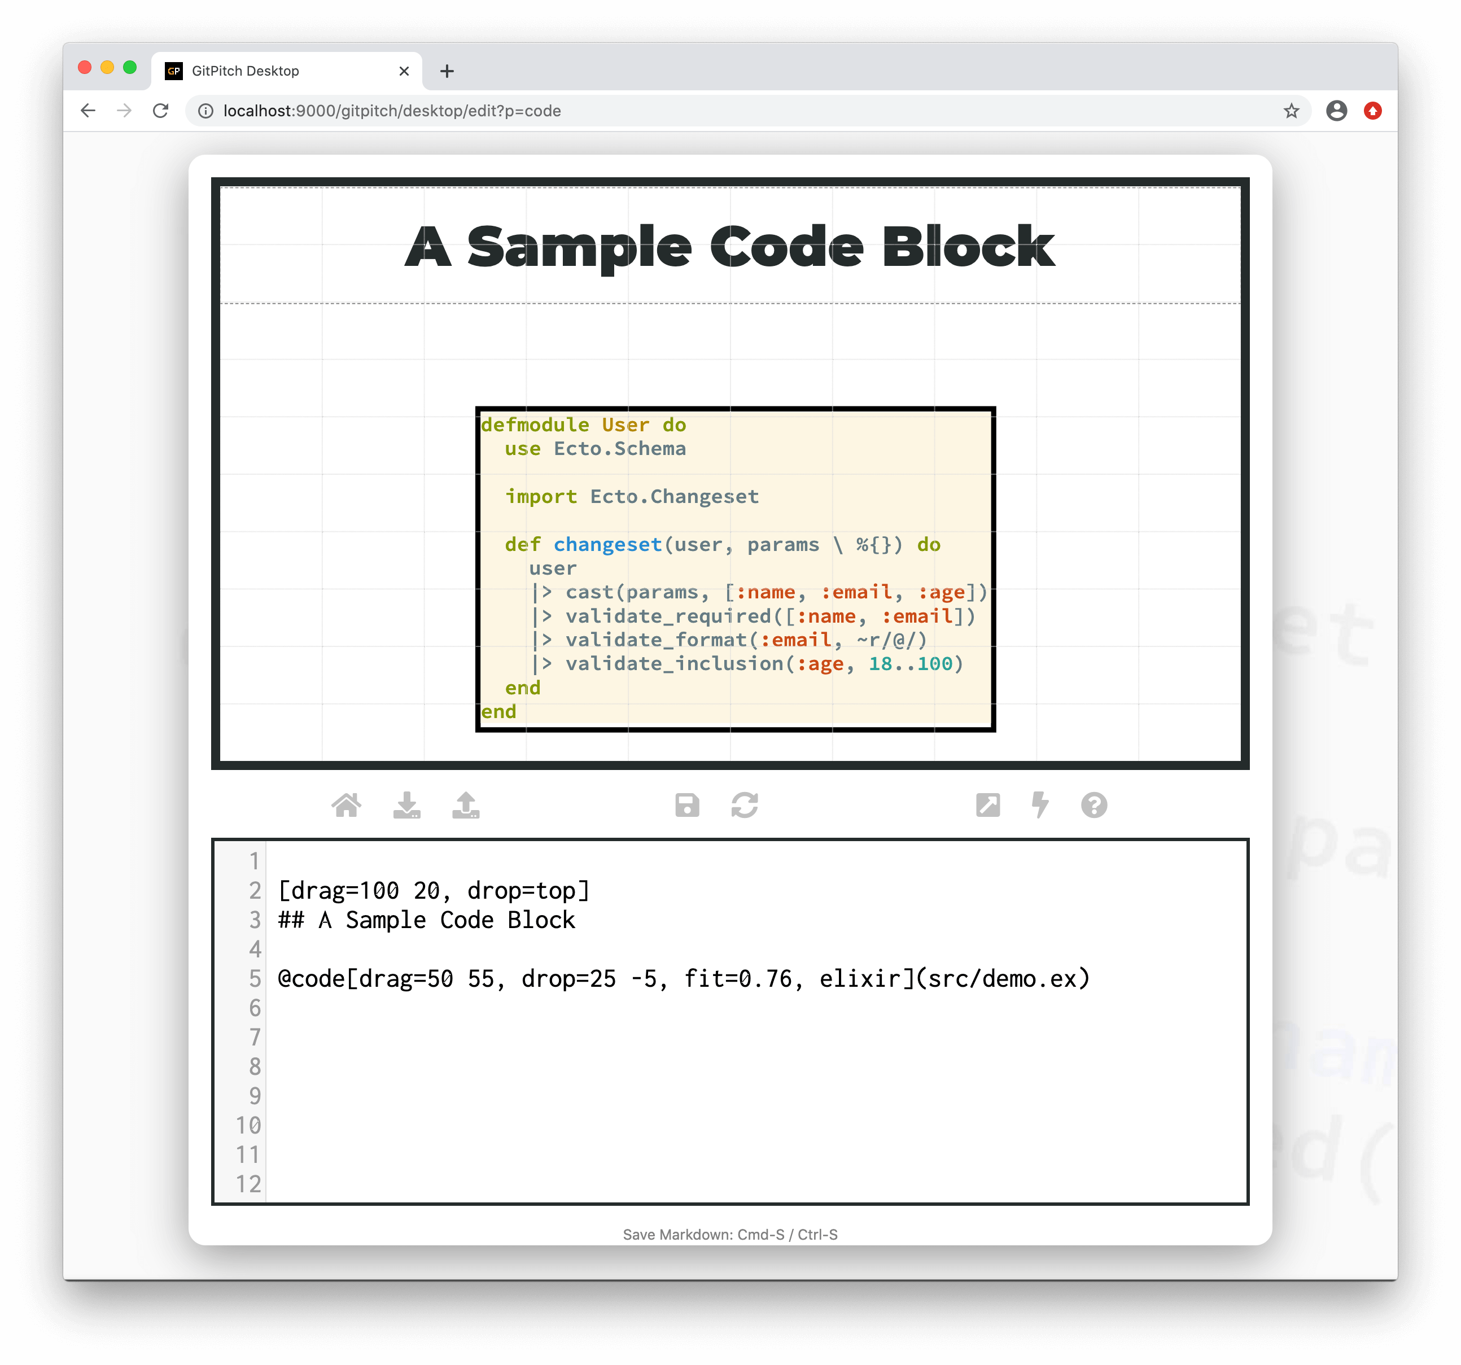Go back with the browser back arrow
The image size is (1461, 1365).
pyautogui.click(x=88, y=111)
